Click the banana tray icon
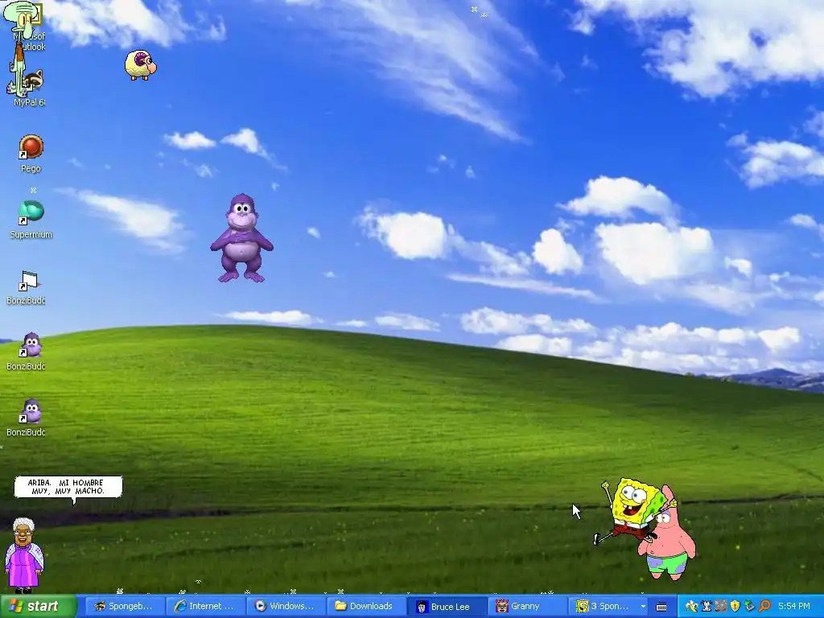This screenshot has height=618, width=824. coord(691,607)
